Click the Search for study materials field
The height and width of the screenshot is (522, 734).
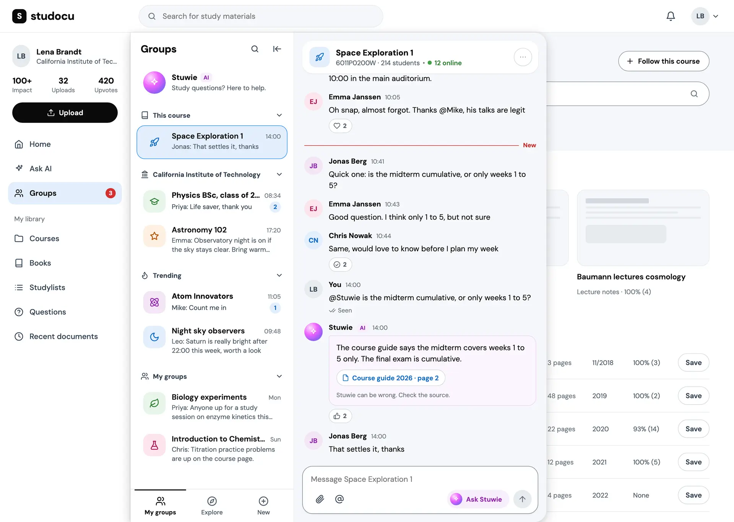pyautogui.click(x=261, y=16)
